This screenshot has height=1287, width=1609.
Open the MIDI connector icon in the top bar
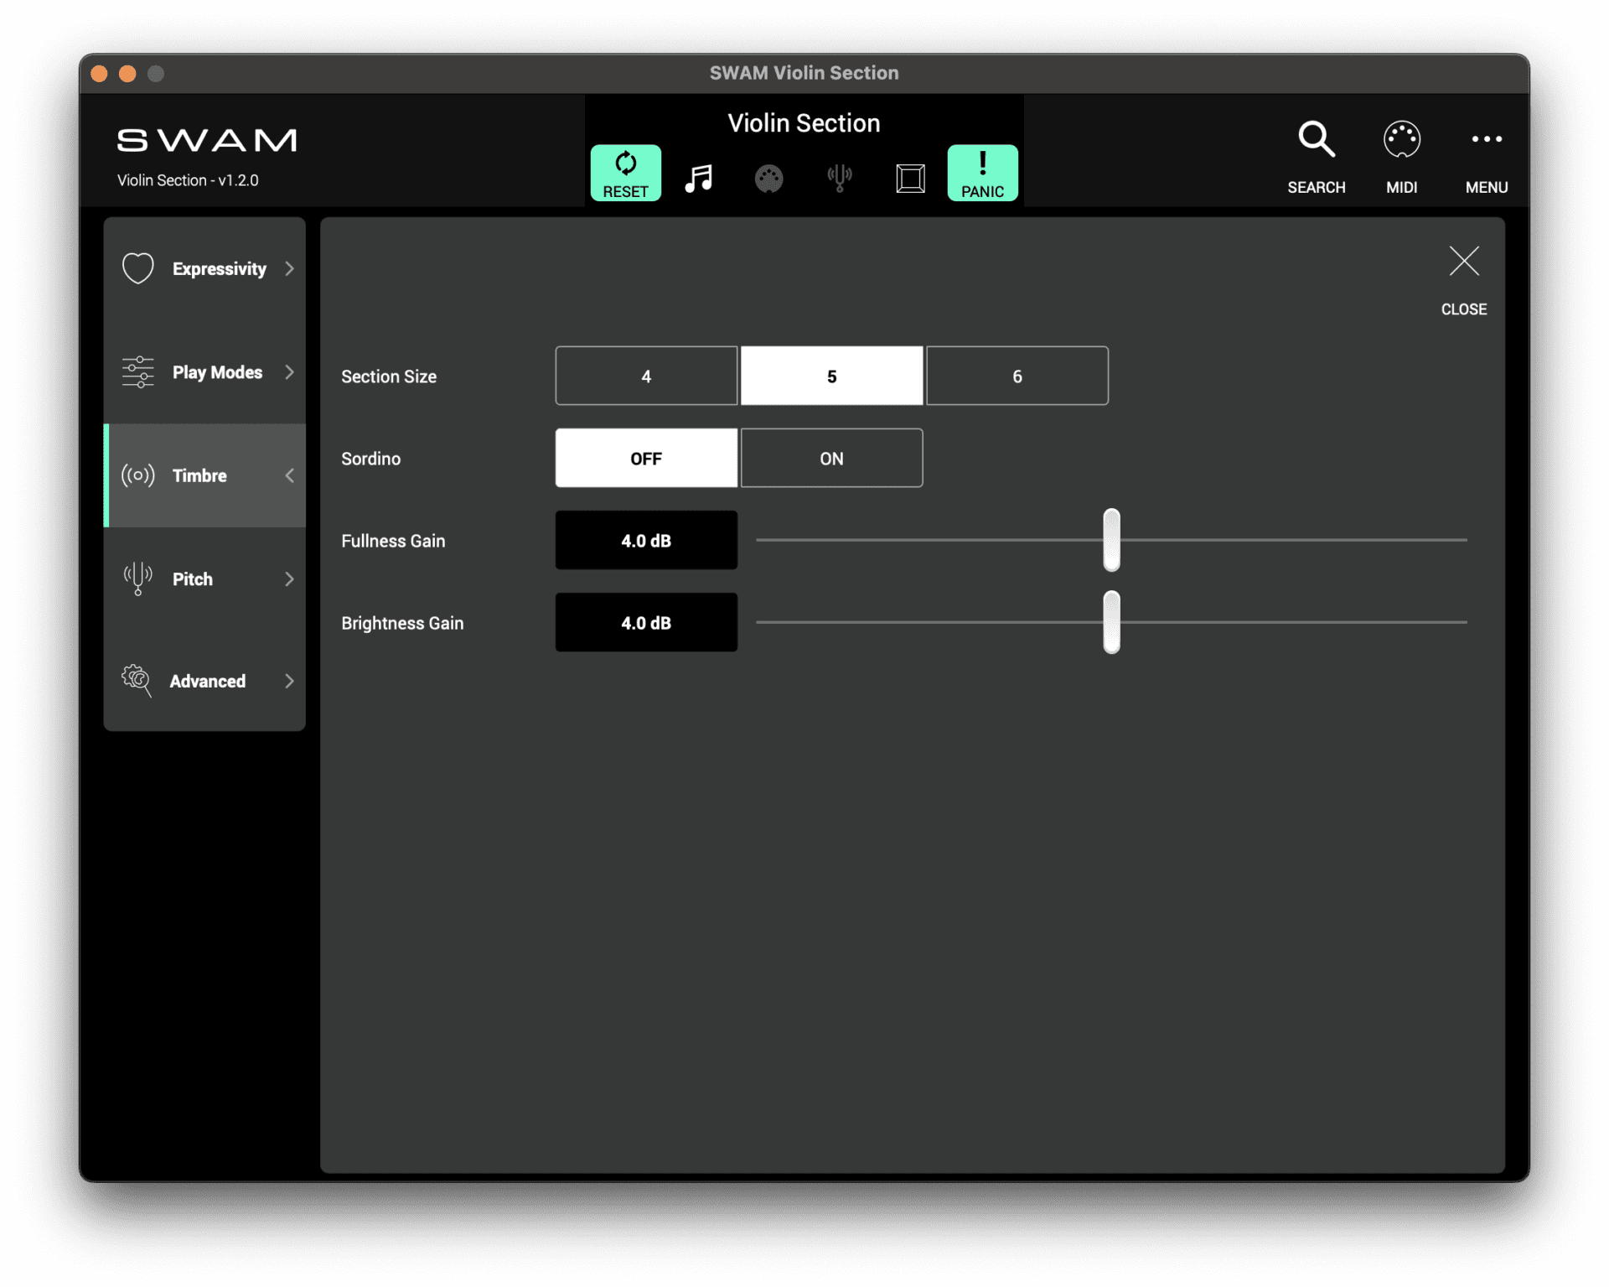(x=769, y=178)
